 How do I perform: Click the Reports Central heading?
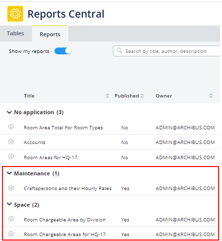click(x=66, y=14)
